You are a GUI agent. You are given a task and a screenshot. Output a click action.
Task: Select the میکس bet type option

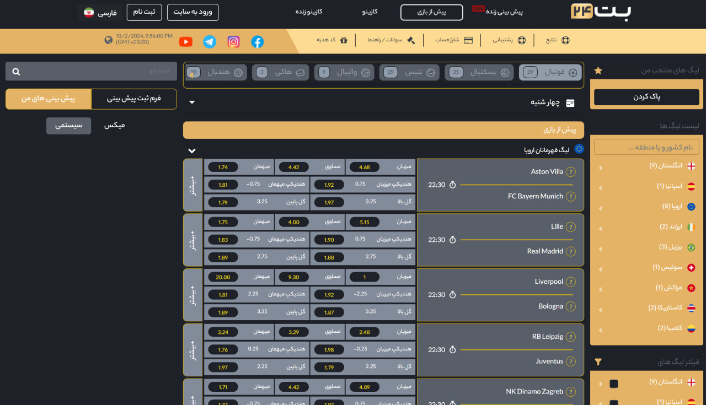pyautogui.click(x=115, y=126)
